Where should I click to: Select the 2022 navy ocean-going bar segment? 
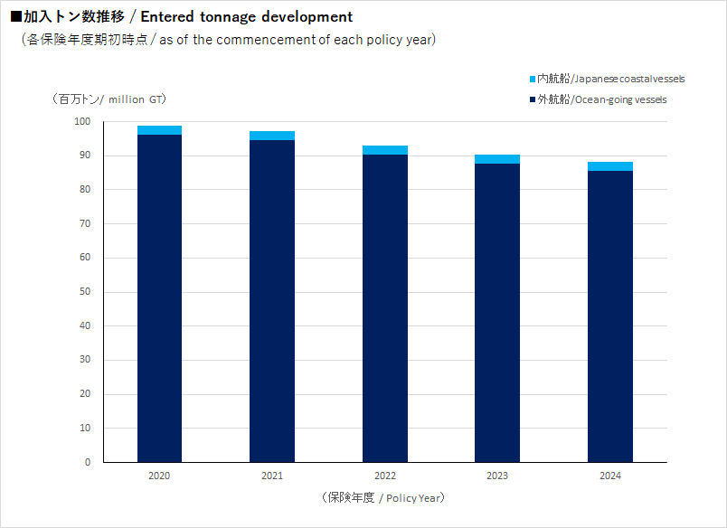point(385,308)
